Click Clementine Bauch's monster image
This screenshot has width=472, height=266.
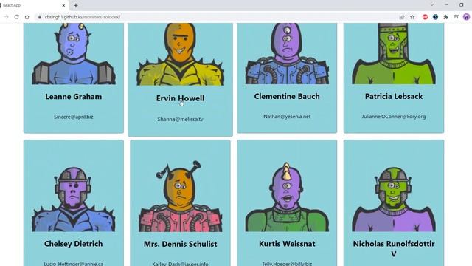tap(287, 54)
